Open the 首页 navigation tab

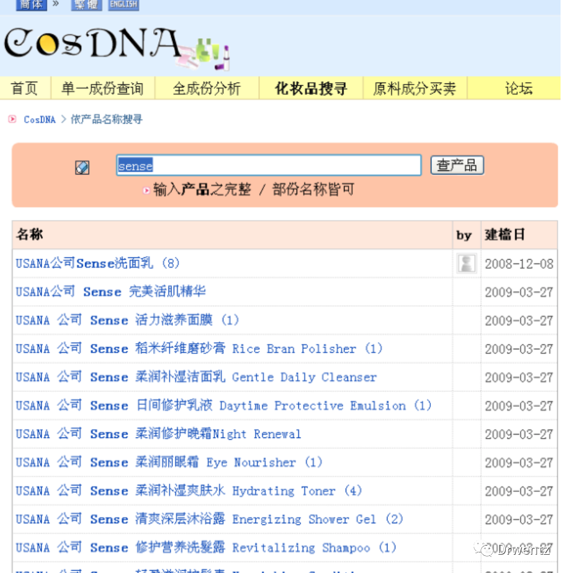point(25,88)
